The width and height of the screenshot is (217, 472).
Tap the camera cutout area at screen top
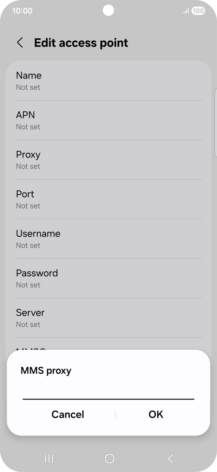point(108,10)
